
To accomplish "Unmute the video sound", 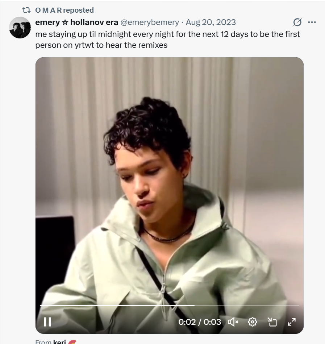I will tap(233, 322).
